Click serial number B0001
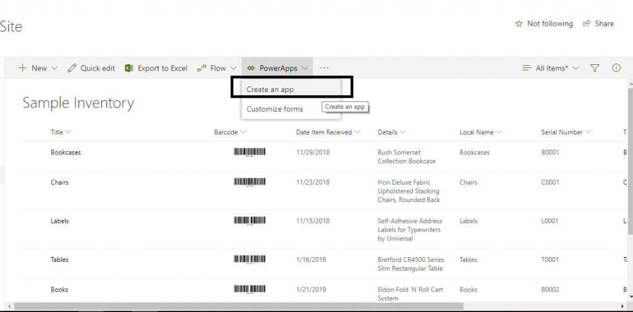Viewport: 633px width, 312px height. (x=550, y=152)
